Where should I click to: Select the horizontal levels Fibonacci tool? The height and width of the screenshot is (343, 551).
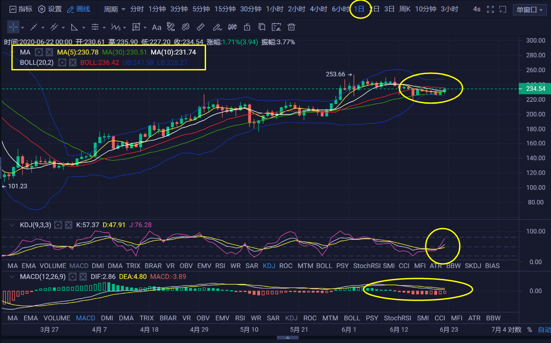pos(95,27)
